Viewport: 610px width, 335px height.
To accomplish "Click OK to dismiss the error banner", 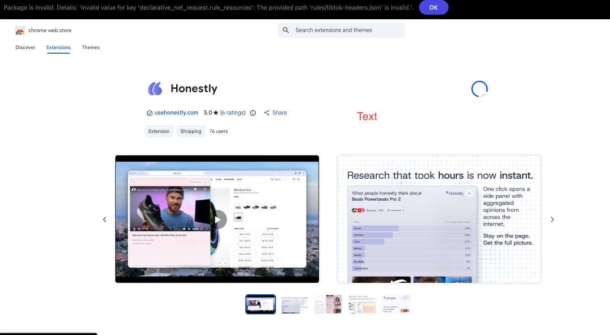I will click(x=433, y=7).
